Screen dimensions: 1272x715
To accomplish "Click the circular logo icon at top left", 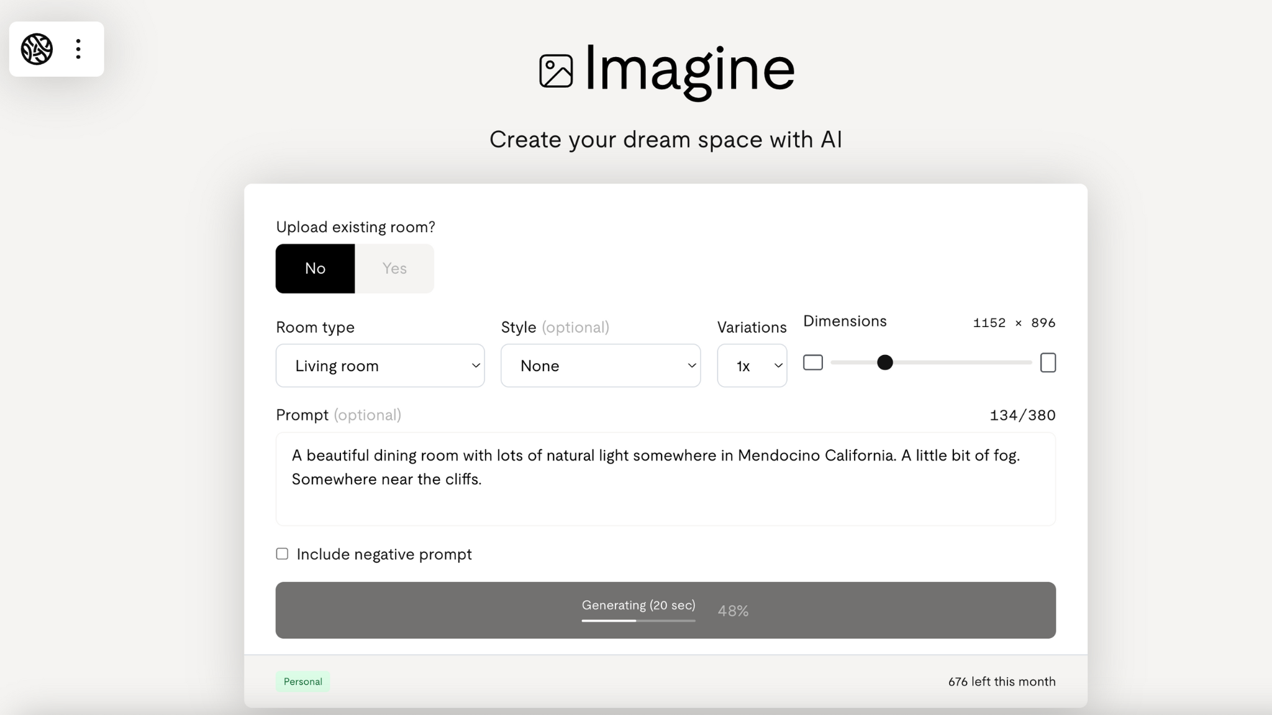I will tap(37, 49).
